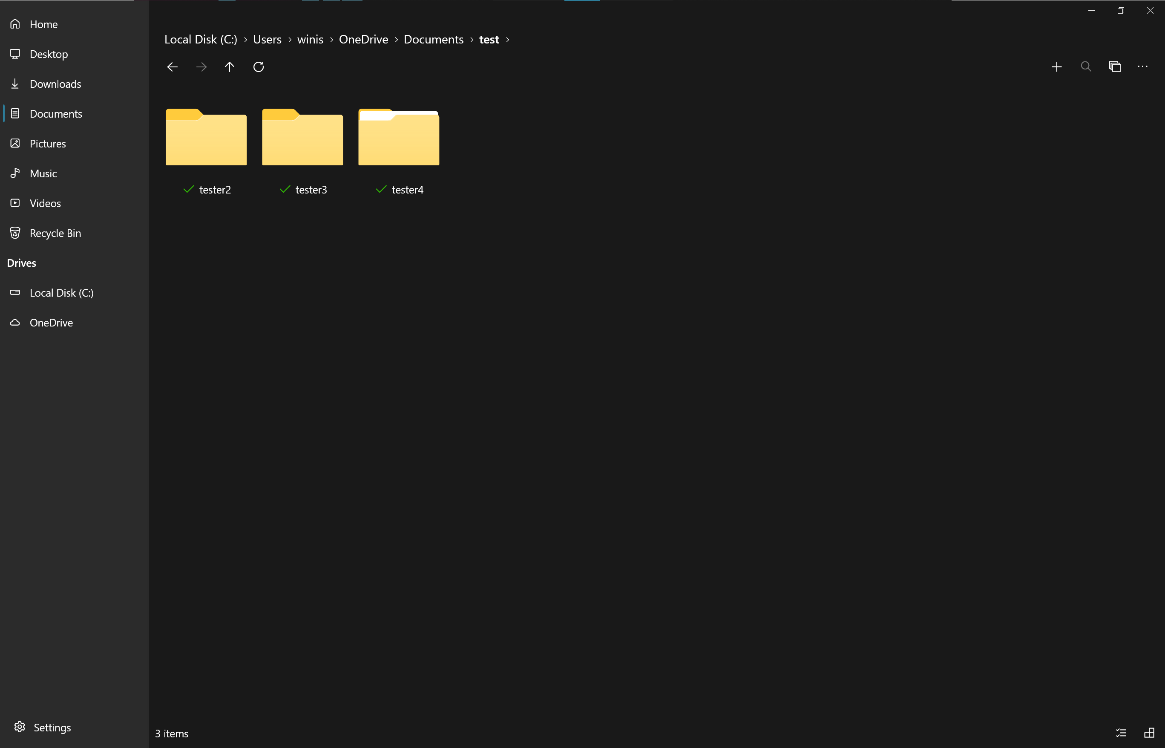Switch to grid layout icon in status bar
This screenshot has width=1165, height=748.
[x=1150, y=733]
